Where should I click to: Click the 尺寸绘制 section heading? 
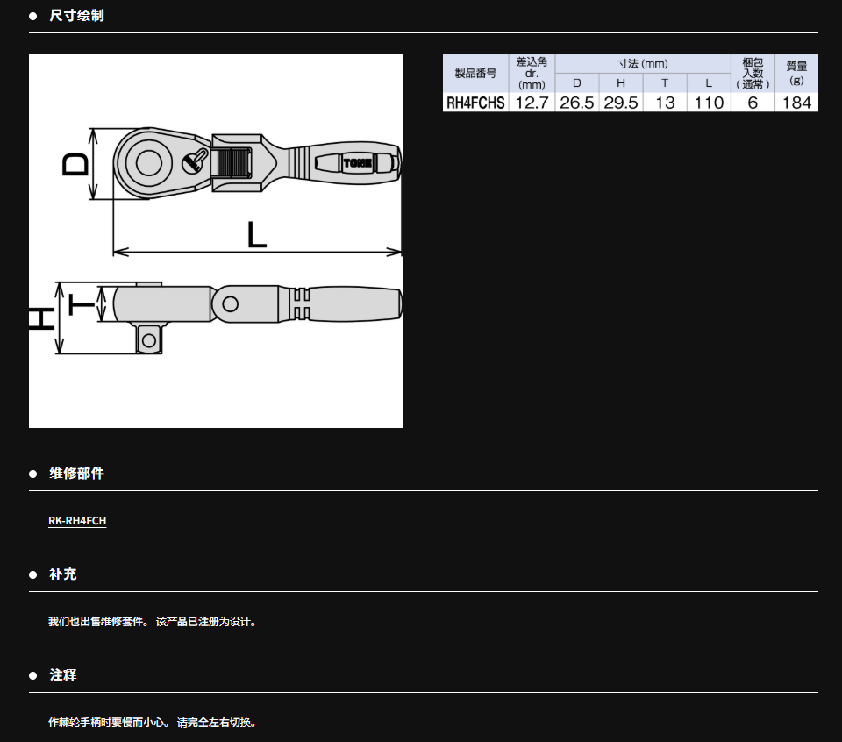76,16
